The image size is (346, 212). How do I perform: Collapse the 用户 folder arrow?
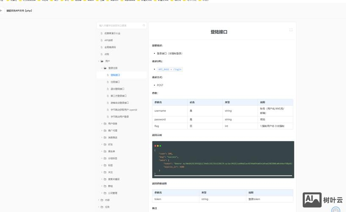point(99,61)
